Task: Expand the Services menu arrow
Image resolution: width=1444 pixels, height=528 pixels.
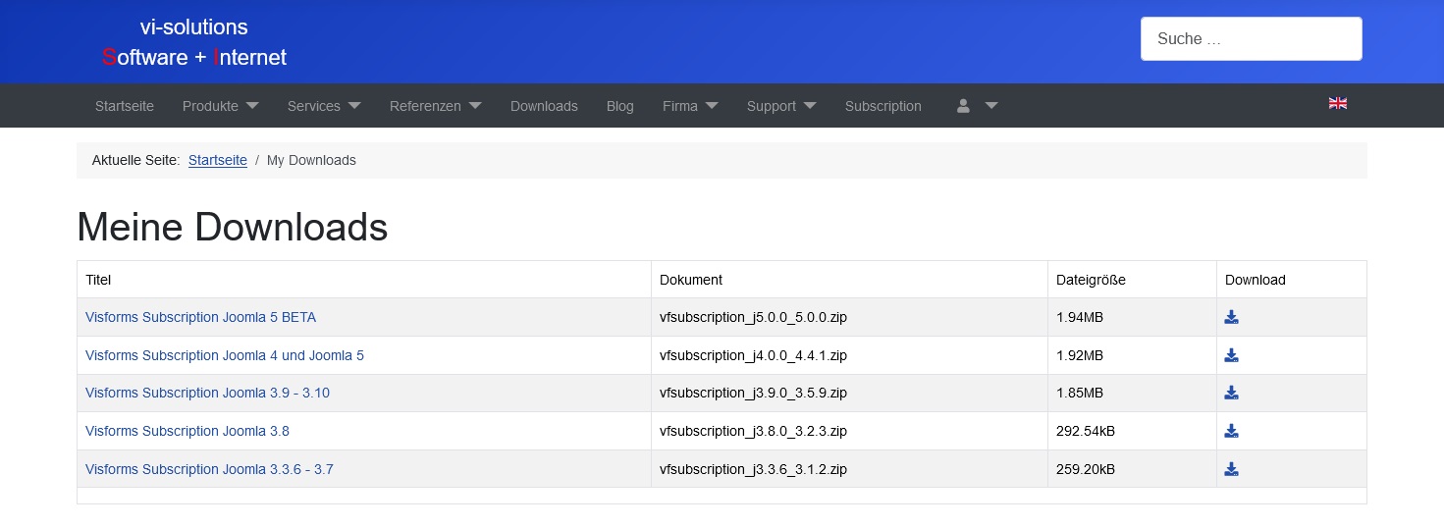Action: (354, 106)
